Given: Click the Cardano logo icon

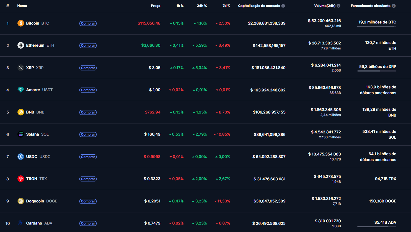Looking at the screenshot, I should [21, 223].
